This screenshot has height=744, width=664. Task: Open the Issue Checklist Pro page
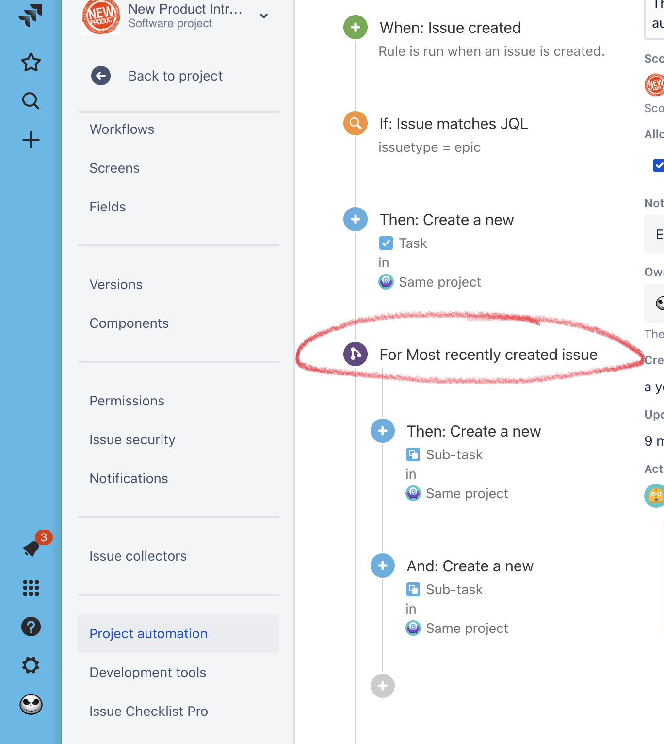click(x=148, y=711)
